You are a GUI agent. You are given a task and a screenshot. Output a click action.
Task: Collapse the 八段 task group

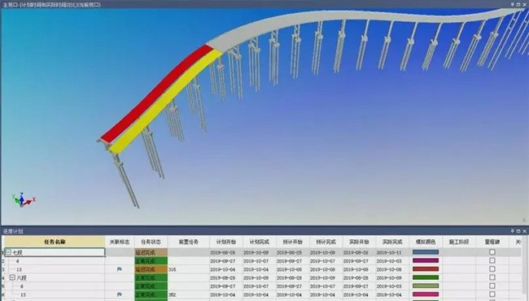(x=12, y=277)
